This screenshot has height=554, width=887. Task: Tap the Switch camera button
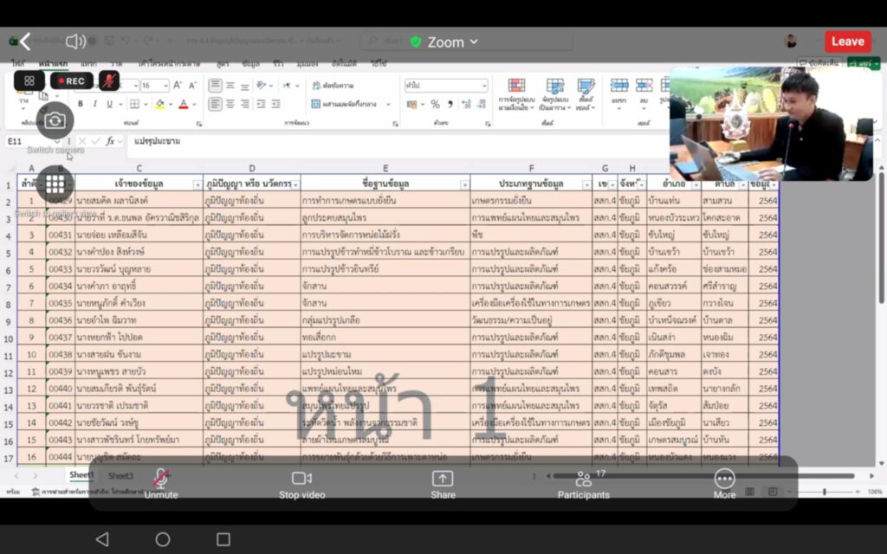[55, 120]
